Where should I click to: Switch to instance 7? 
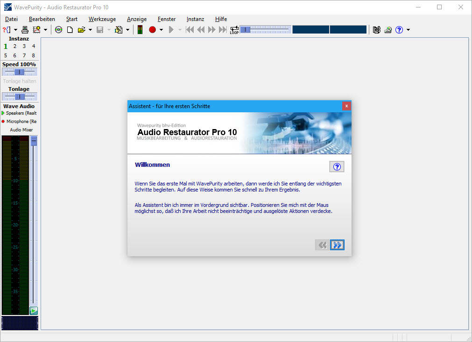click(24, 55)
